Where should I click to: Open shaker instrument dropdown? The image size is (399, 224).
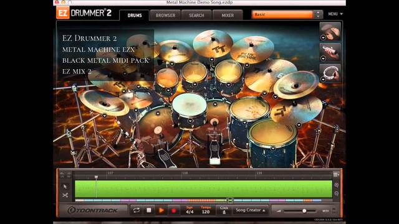pos(323,58)
